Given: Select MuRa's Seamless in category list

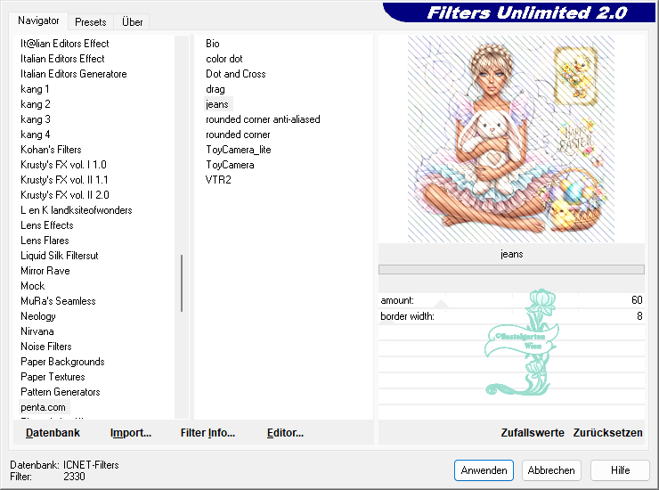Looking at the screenshot, I should tap(58, 301).
